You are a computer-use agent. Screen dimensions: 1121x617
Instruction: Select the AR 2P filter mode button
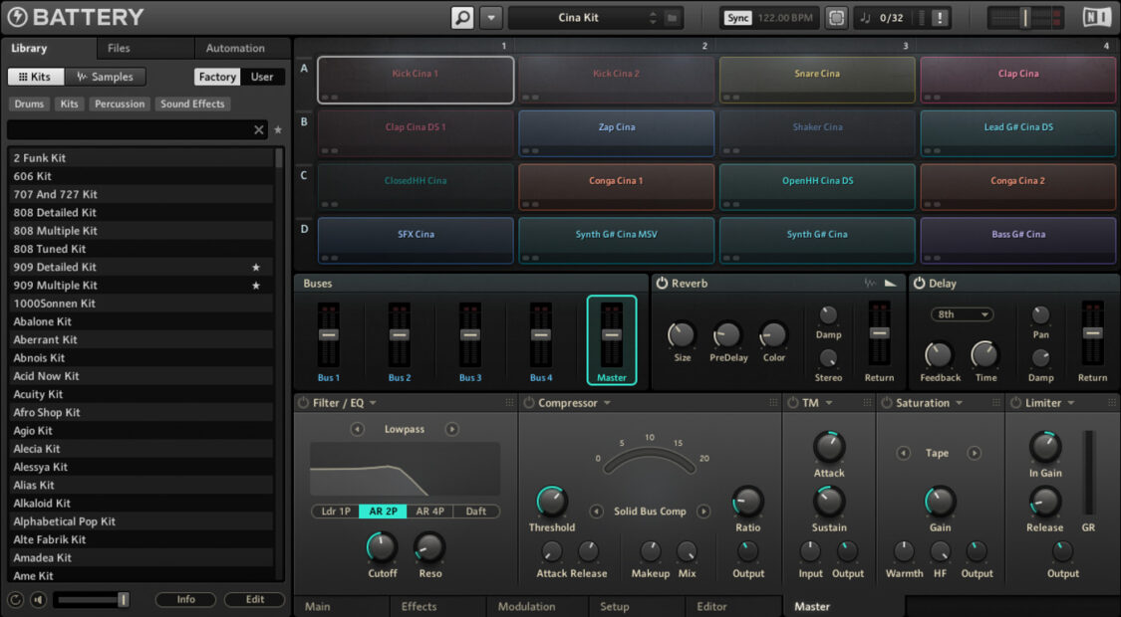pyautogui.click(x=382, y=511)
